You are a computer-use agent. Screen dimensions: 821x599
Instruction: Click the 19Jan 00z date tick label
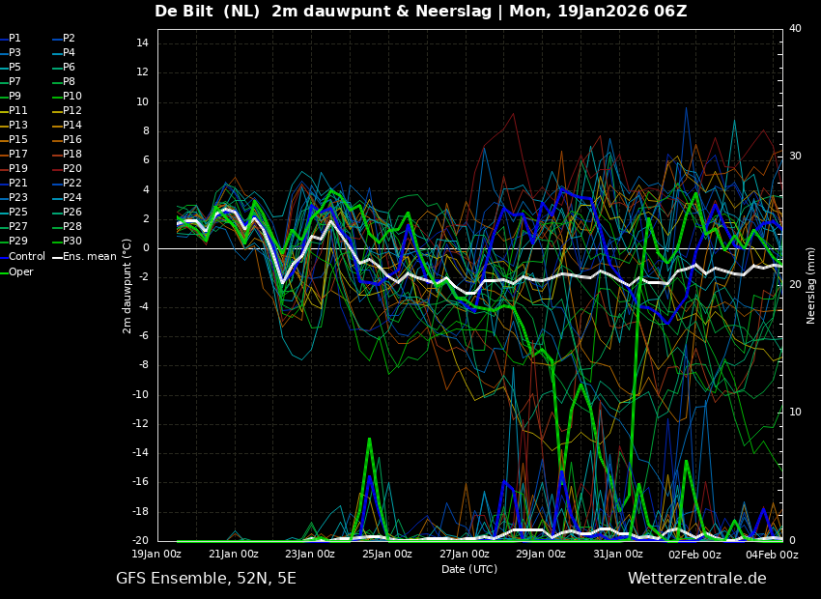click(156, 555)
